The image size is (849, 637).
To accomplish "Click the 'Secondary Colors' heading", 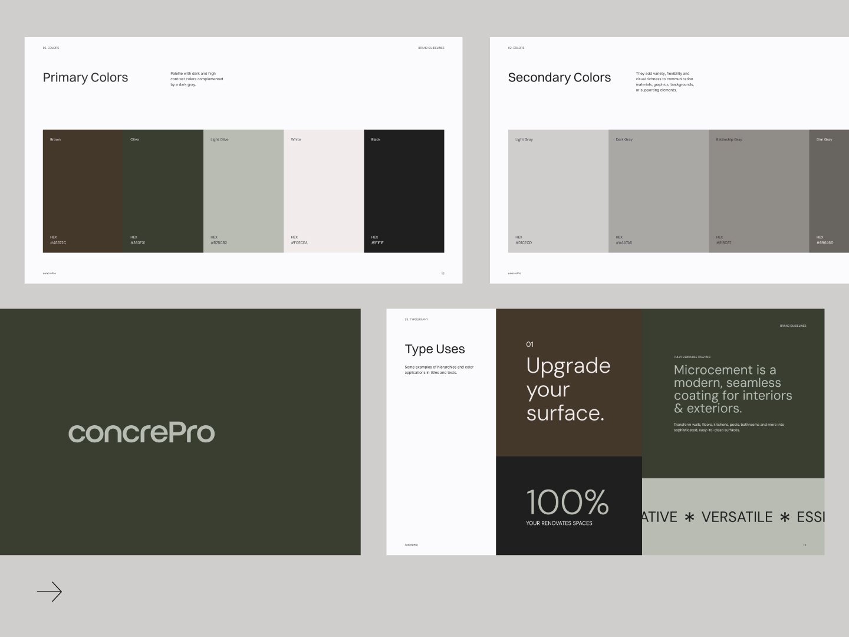I will 560,78.
